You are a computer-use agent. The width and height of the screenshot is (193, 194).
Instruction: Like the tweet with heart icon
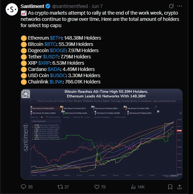coord(97,187)
